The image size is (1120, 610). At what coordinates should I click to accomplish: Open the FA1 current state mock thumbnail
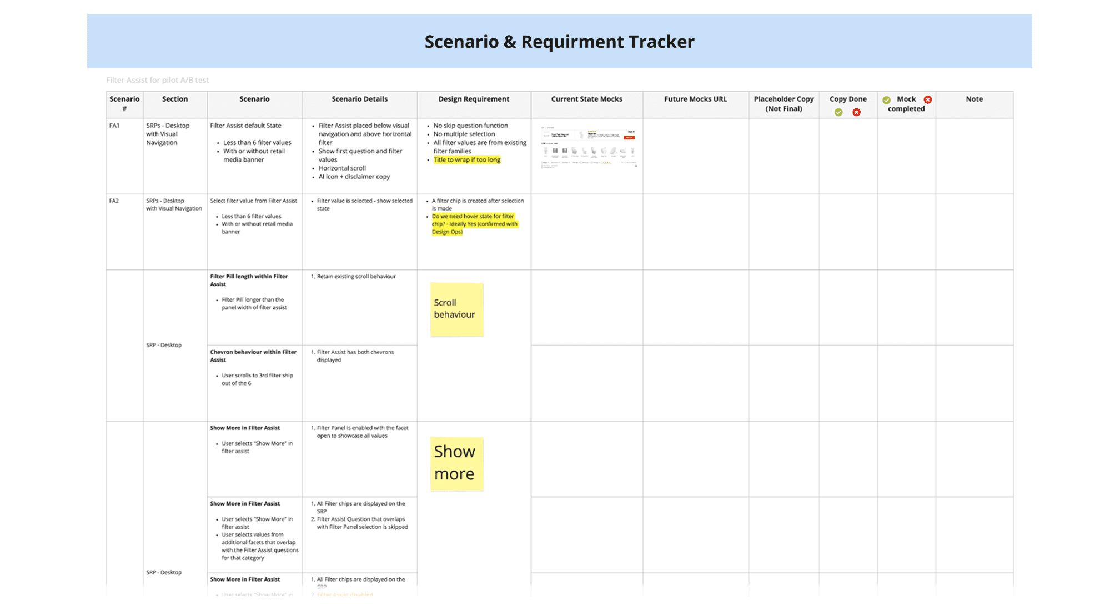point(588,147)
